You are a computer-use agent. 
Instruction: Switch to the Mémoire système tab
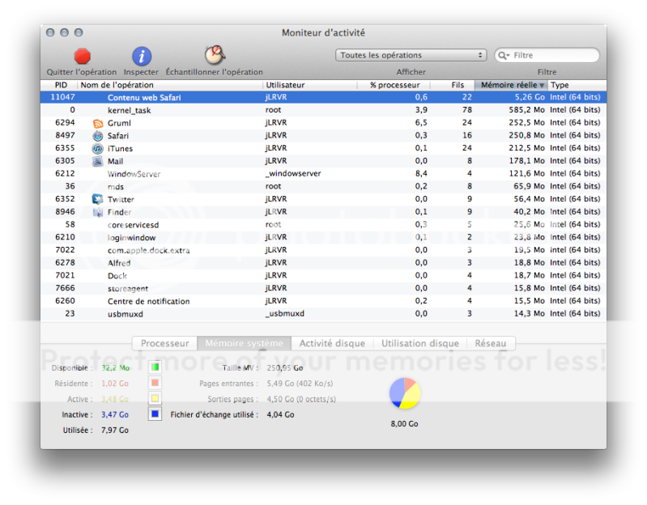click(x=245, y=343)
